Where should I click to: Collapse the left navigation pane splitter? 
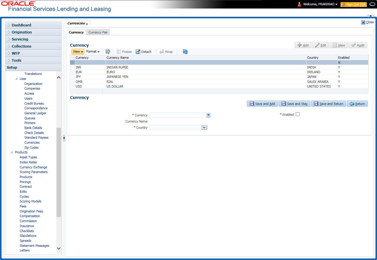pos(64,138)
